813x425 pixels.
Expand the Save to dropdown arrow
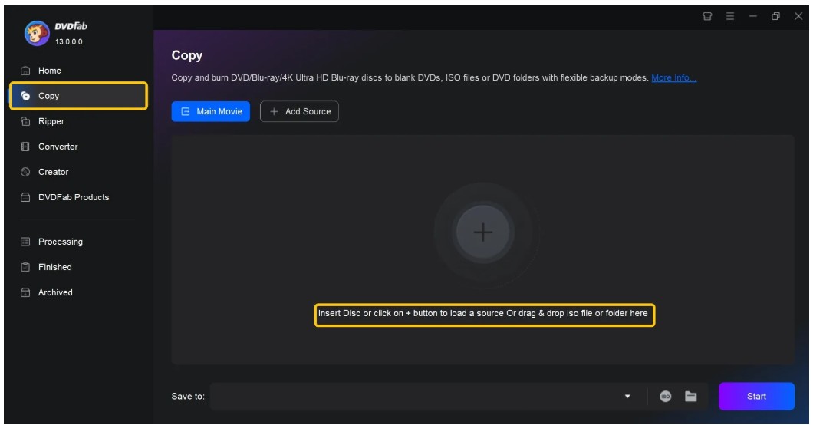click(627, 397)
